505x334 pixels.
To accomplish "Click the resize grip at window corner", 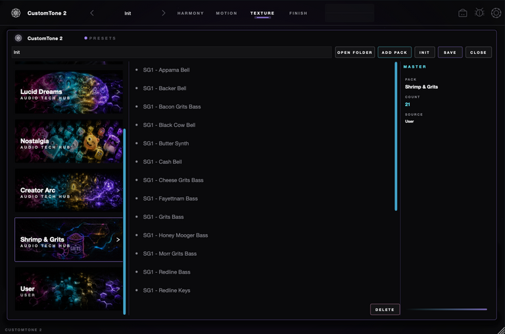I will pyautogui.click(x=501, y=330).
